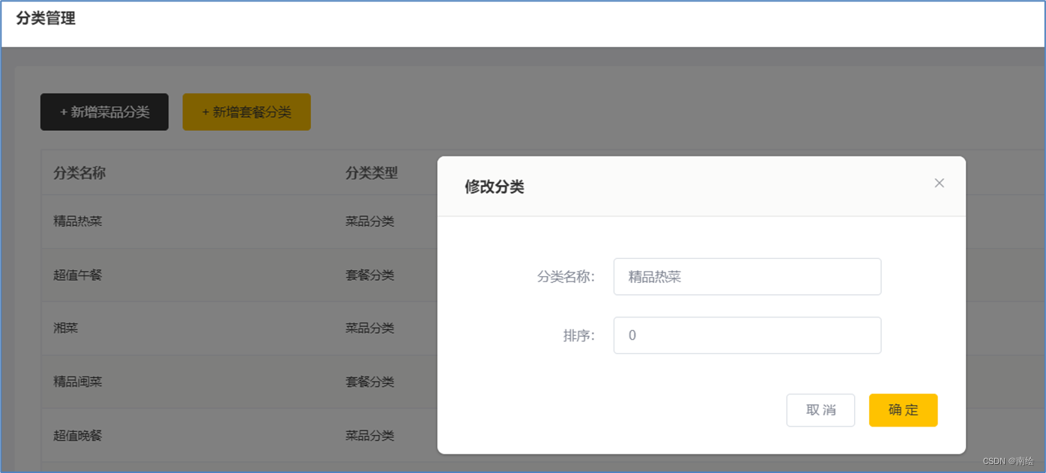This screenshot has height=473, width=1046.
Task: Click the 排序: form label
Action: [x=579, y=335]
